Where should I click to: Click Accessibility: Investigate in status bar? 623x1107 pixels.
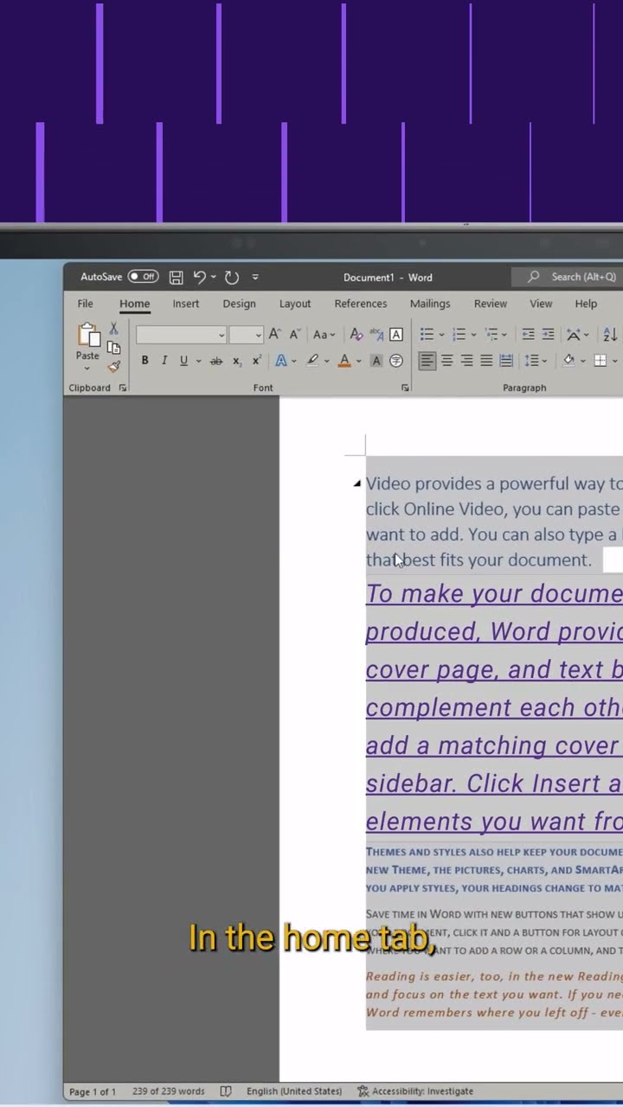415,1091
